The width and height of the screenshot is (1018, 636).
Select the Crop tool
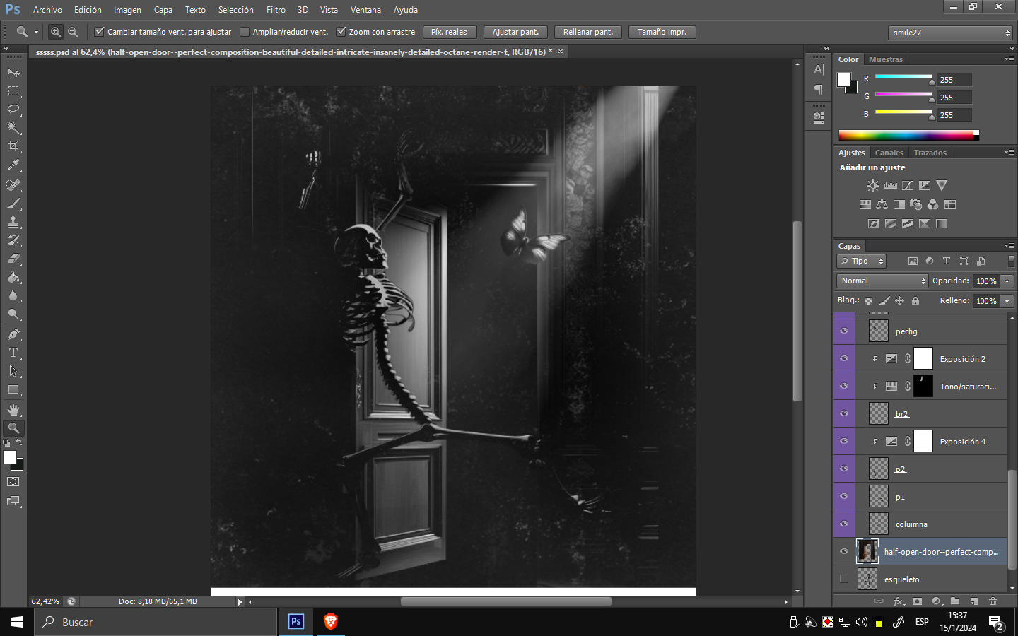coord(13,146)
